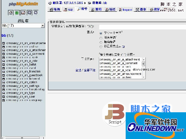Click the Home icon in the phpMyAdmin sidebar
The width and height of the screenshot is (186, 139).
click(11, 13)
